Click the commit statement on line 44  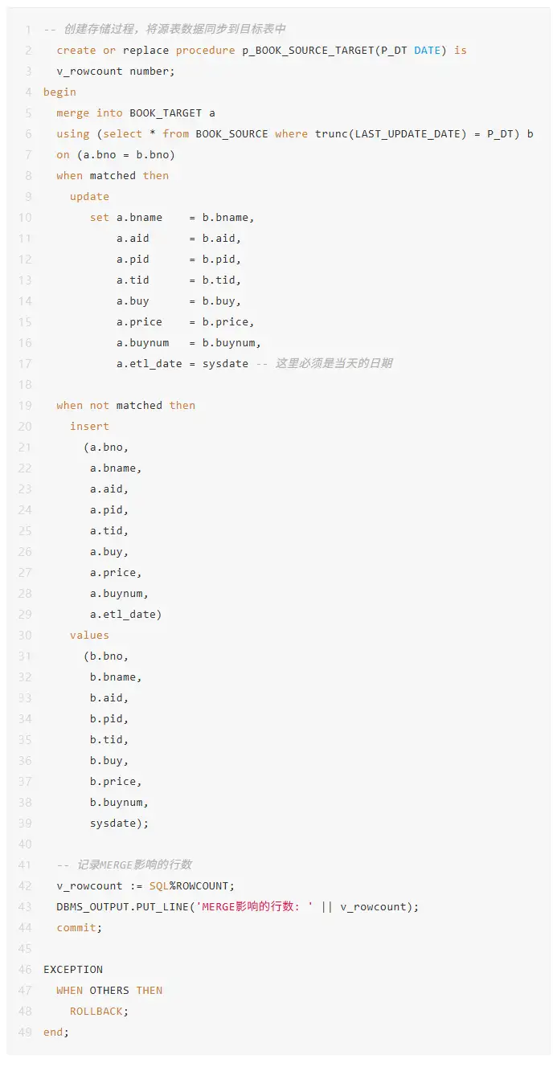click(x=80, y=927)
